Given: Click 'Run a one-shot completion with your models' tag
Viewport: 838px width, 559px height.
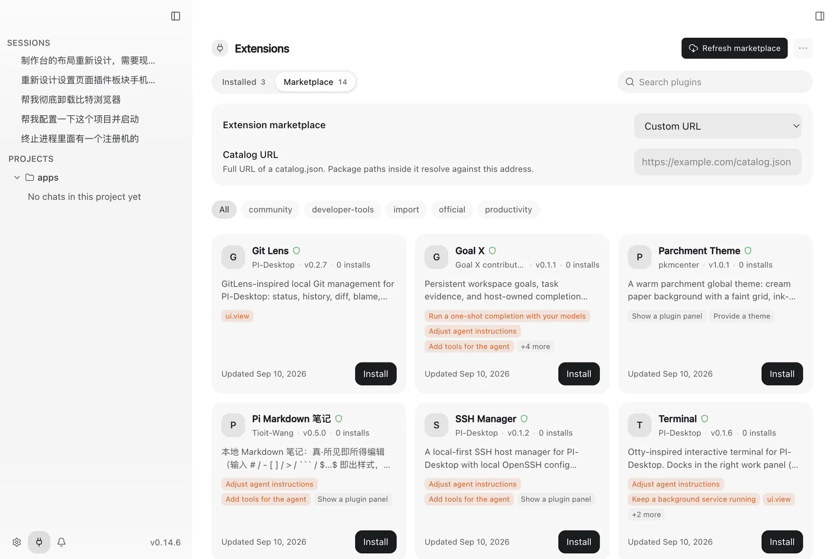Looking at the screenshot, I should click(507, 316).
